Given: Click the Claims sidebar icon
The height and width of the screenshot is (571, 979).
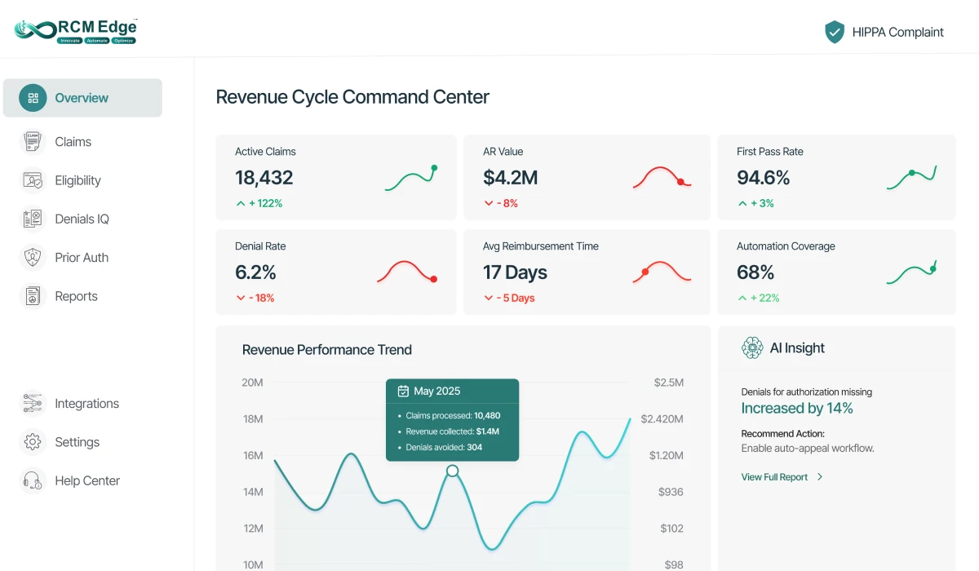Looking at the screenshot, I should (33, 141).
